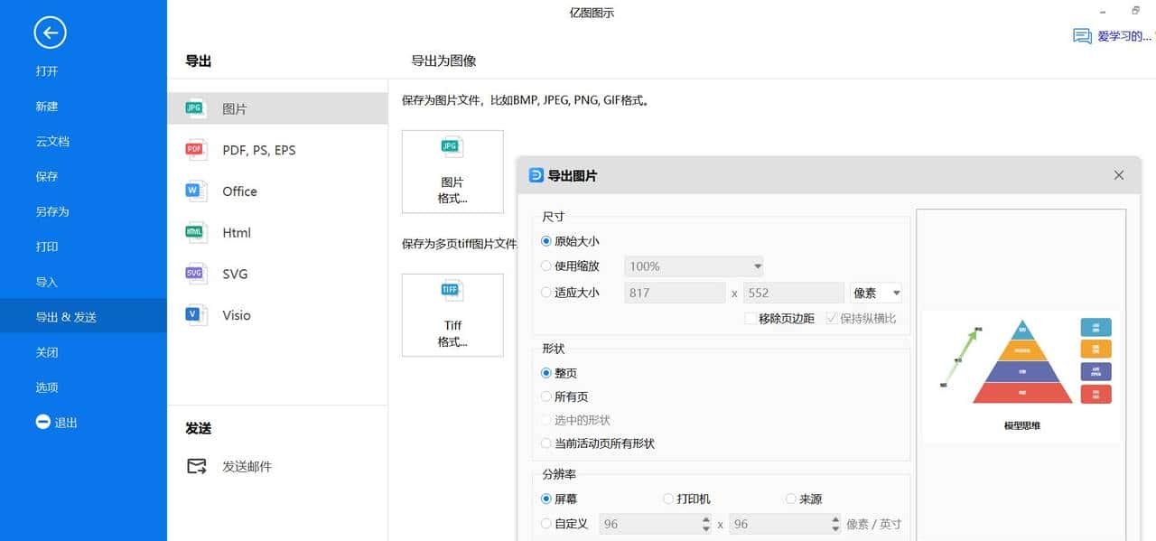Pick the SVG export format icon
This screenshot has height=541, width=1156.
click(x=193, y=274)
